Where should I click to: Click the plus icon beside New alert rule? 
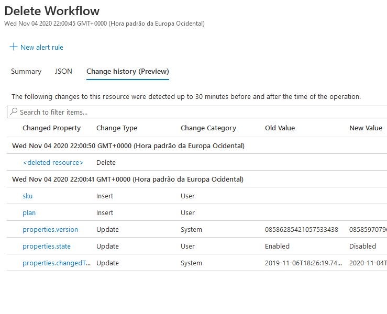13,47
